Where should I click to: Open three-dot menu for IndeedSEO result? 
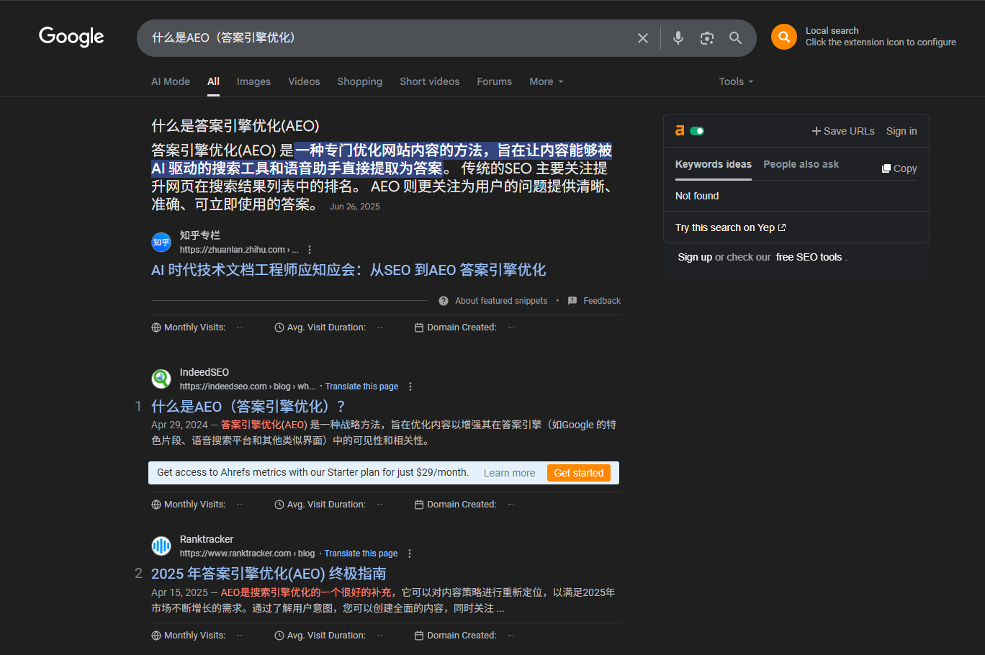coord(410,387)
